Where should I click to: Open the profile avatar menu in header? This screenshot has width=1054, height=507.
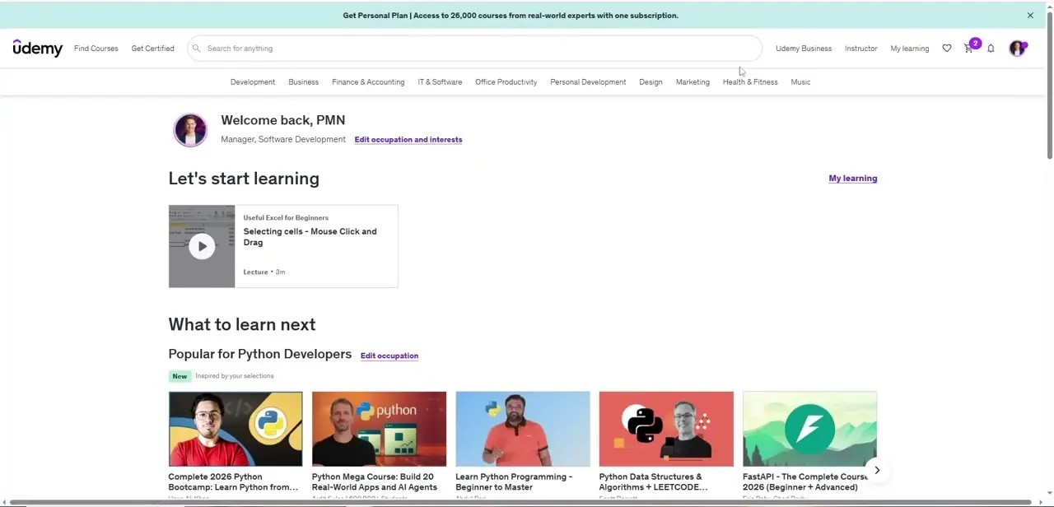click(1018, 49)
